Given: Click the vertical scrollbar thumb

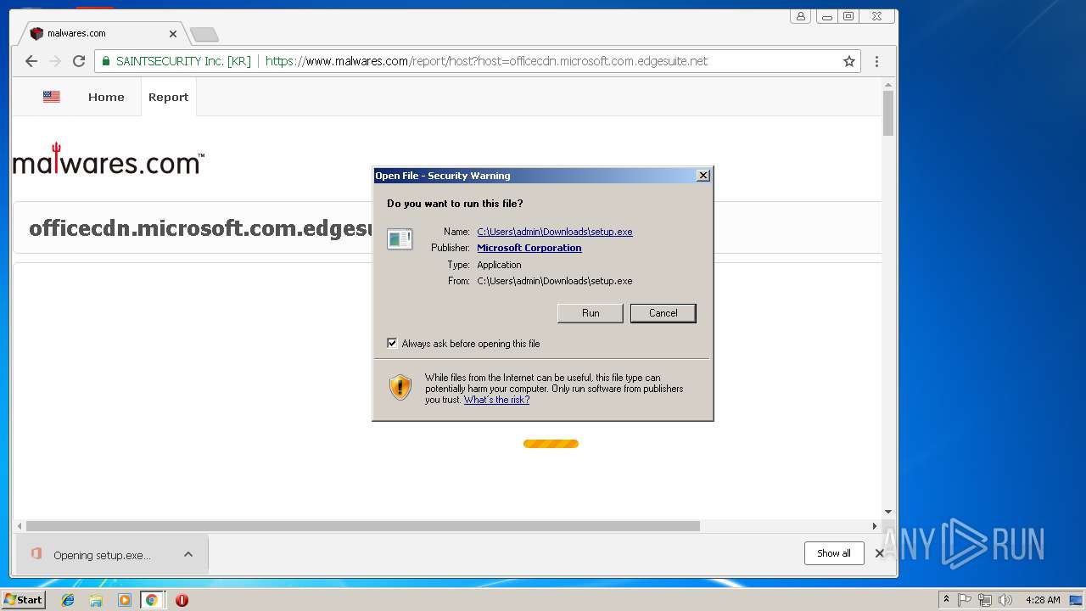Looking at the screenshot, I should tap(888, 113).
